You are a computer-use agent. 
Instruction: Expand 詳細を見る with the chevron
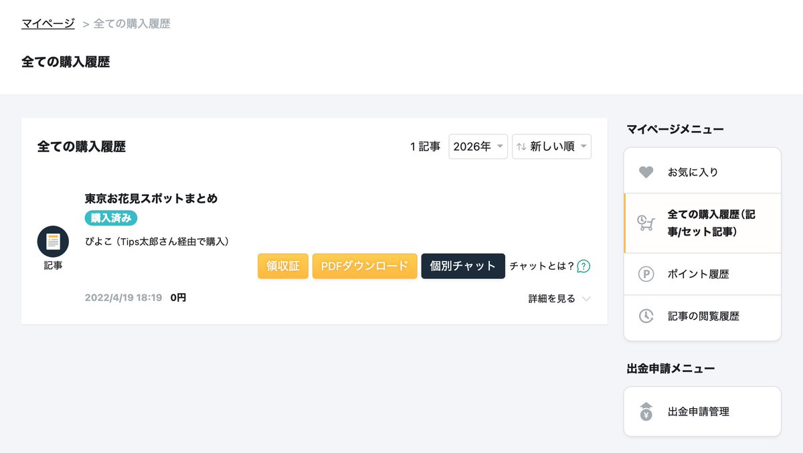(x=559, y=298)
